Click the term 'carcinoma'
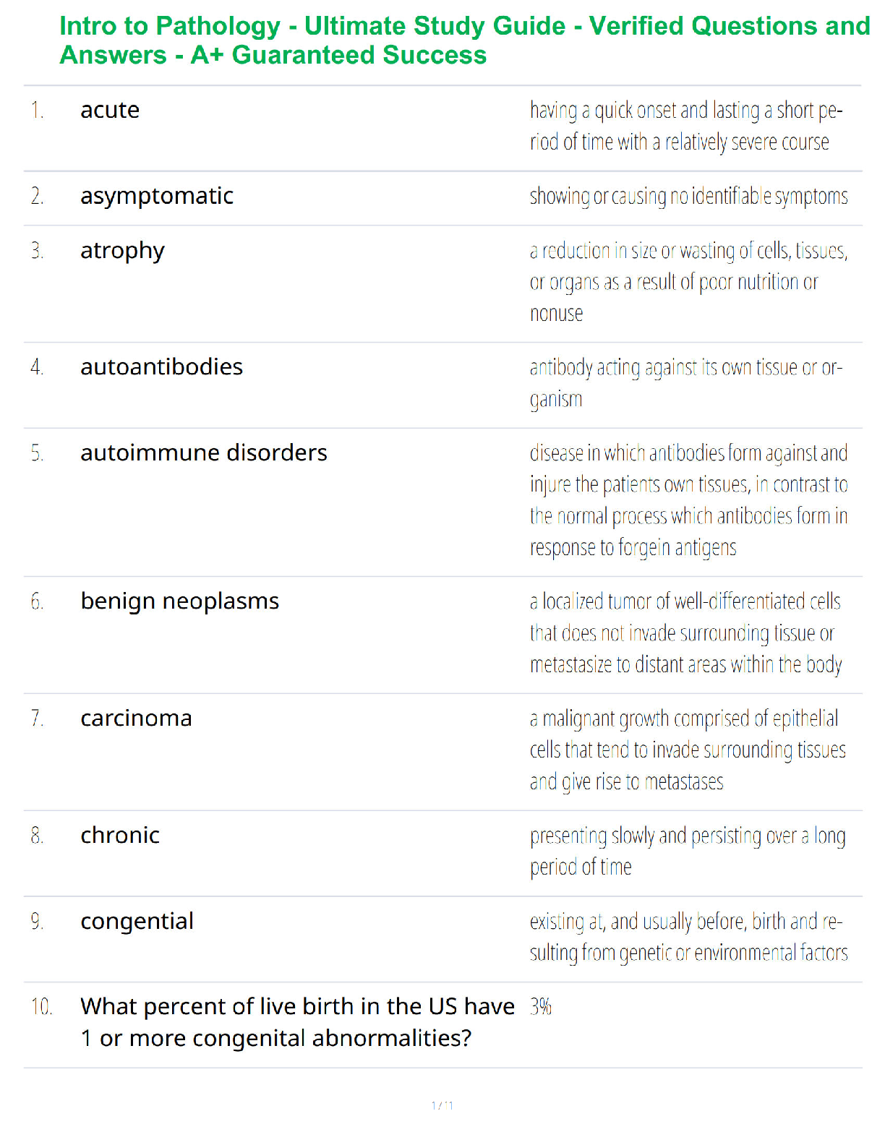This screenshot has width=885, height=1145. coord(136,718)
